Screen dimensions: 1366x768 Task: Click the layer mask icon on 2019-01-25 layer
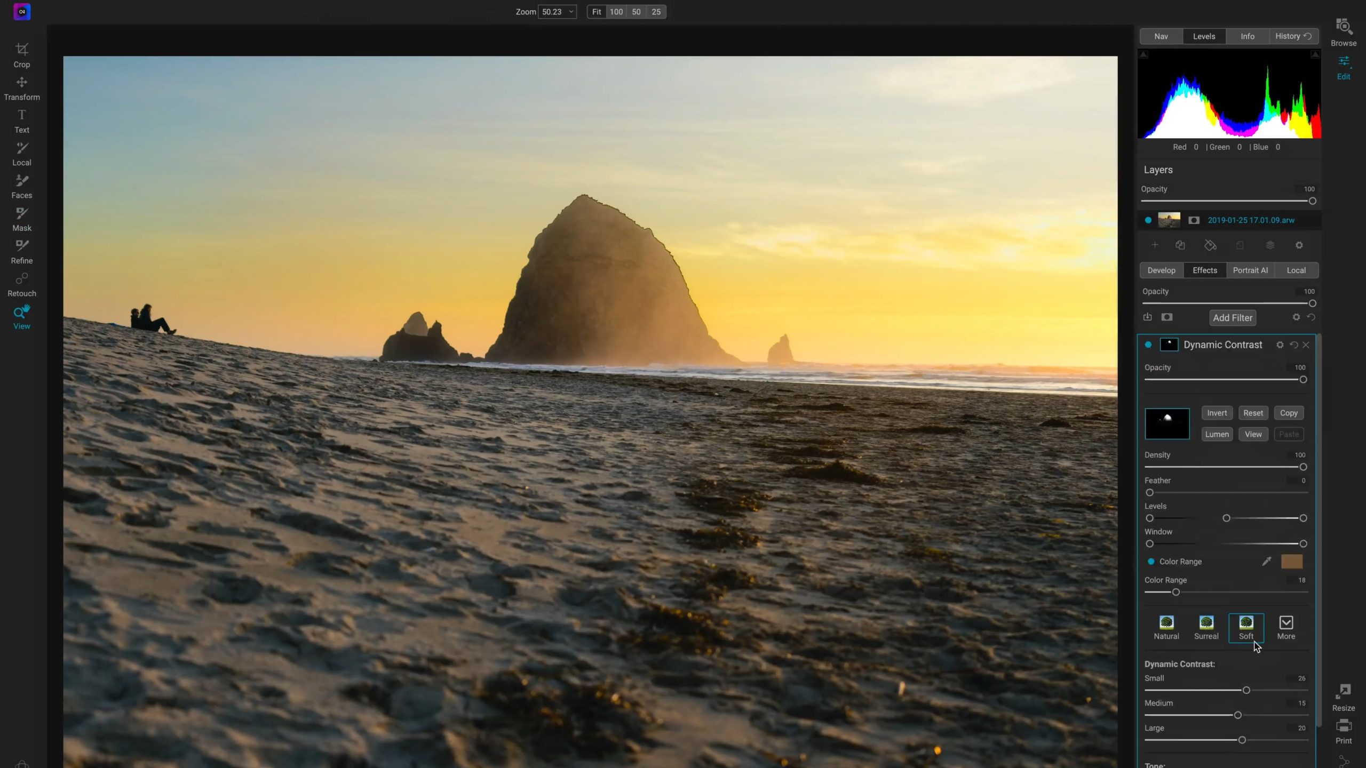(x=1194, y=220)
